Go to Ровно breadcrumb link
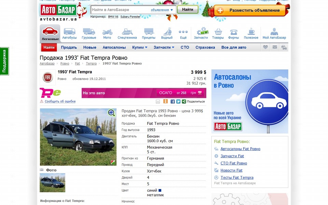 click(x=65, y=64)
